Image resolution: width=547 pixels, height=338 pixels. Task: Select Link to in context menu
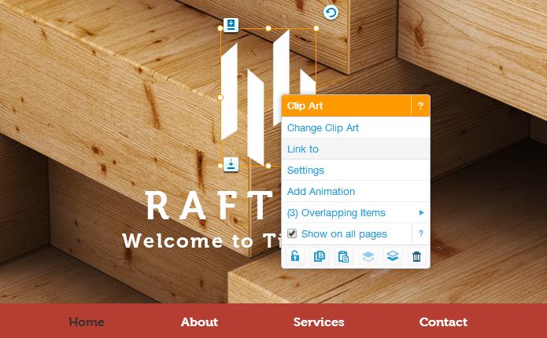(x=356, y=149)
